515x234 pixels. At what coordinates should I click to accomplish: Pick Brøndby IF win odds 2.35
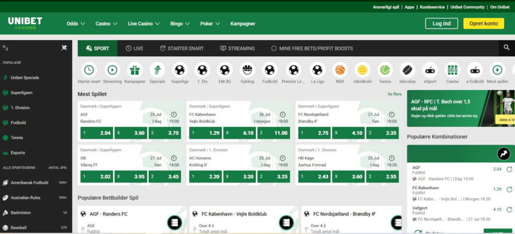click(382, 133)
